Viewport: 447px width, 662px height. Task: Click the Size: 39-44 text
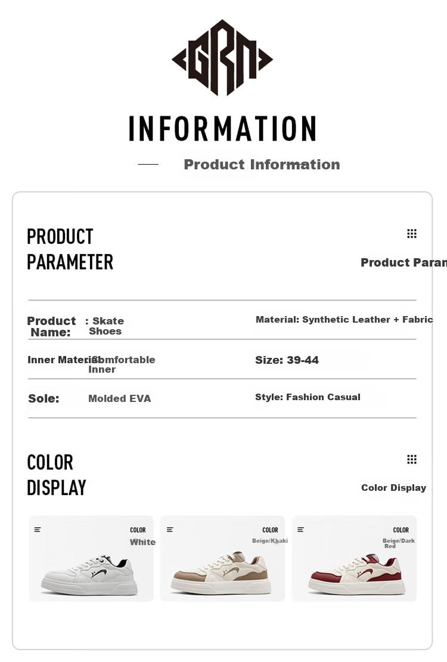pos(287,360)
